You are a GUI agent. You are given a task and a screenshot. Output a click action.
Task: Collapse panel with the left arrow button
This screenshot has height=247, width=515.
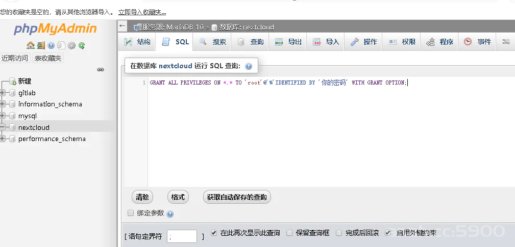(x=122, y=26)
